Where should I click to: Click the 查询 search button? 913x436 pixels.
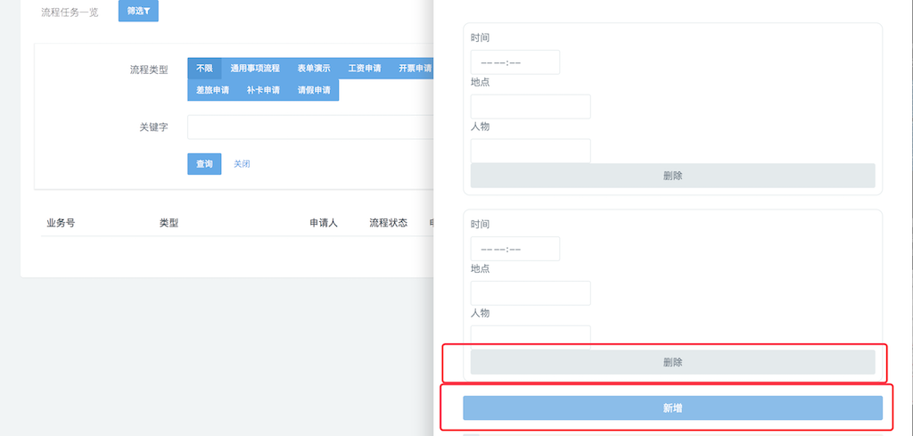(204, 164)
